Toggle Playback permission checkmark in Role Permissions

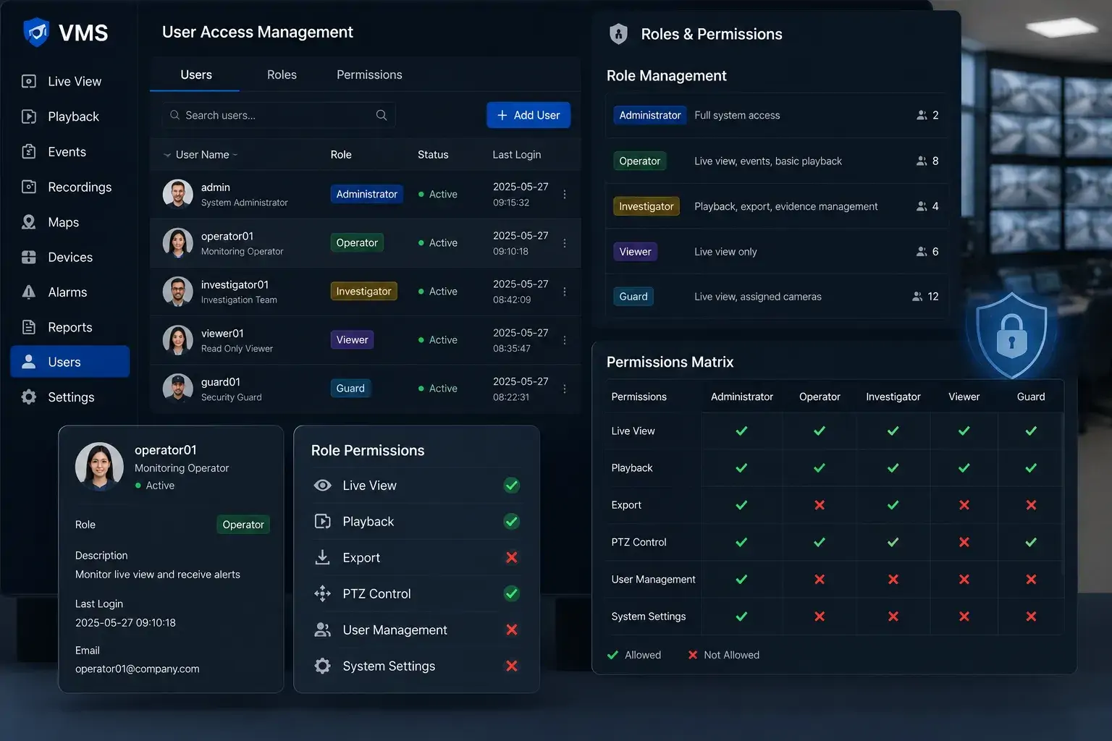click(512, 522)
